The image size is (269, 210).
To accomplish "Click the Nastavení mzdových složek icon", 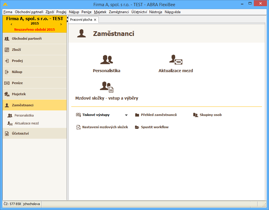I will [x=78, y=127].
